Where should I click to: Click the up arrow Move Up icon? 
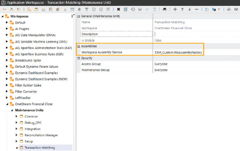point(182,9)
